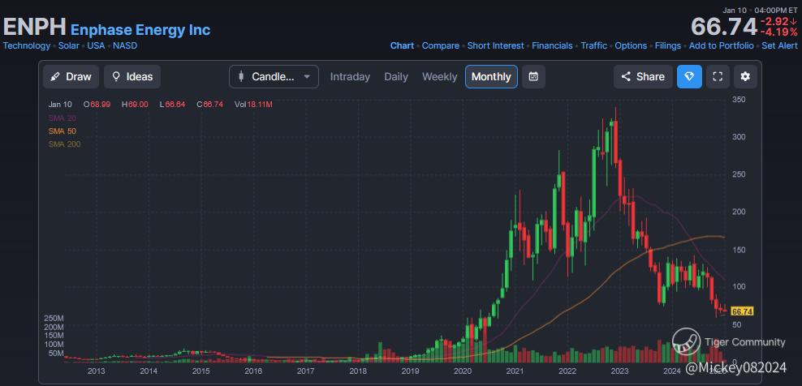Open the Options link

point(631,45)
